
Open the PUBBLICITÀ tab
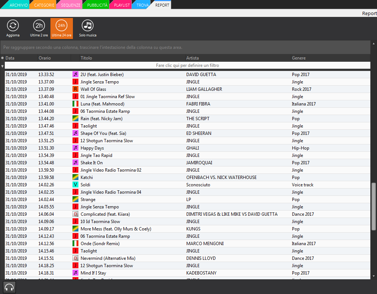[97, 5]
